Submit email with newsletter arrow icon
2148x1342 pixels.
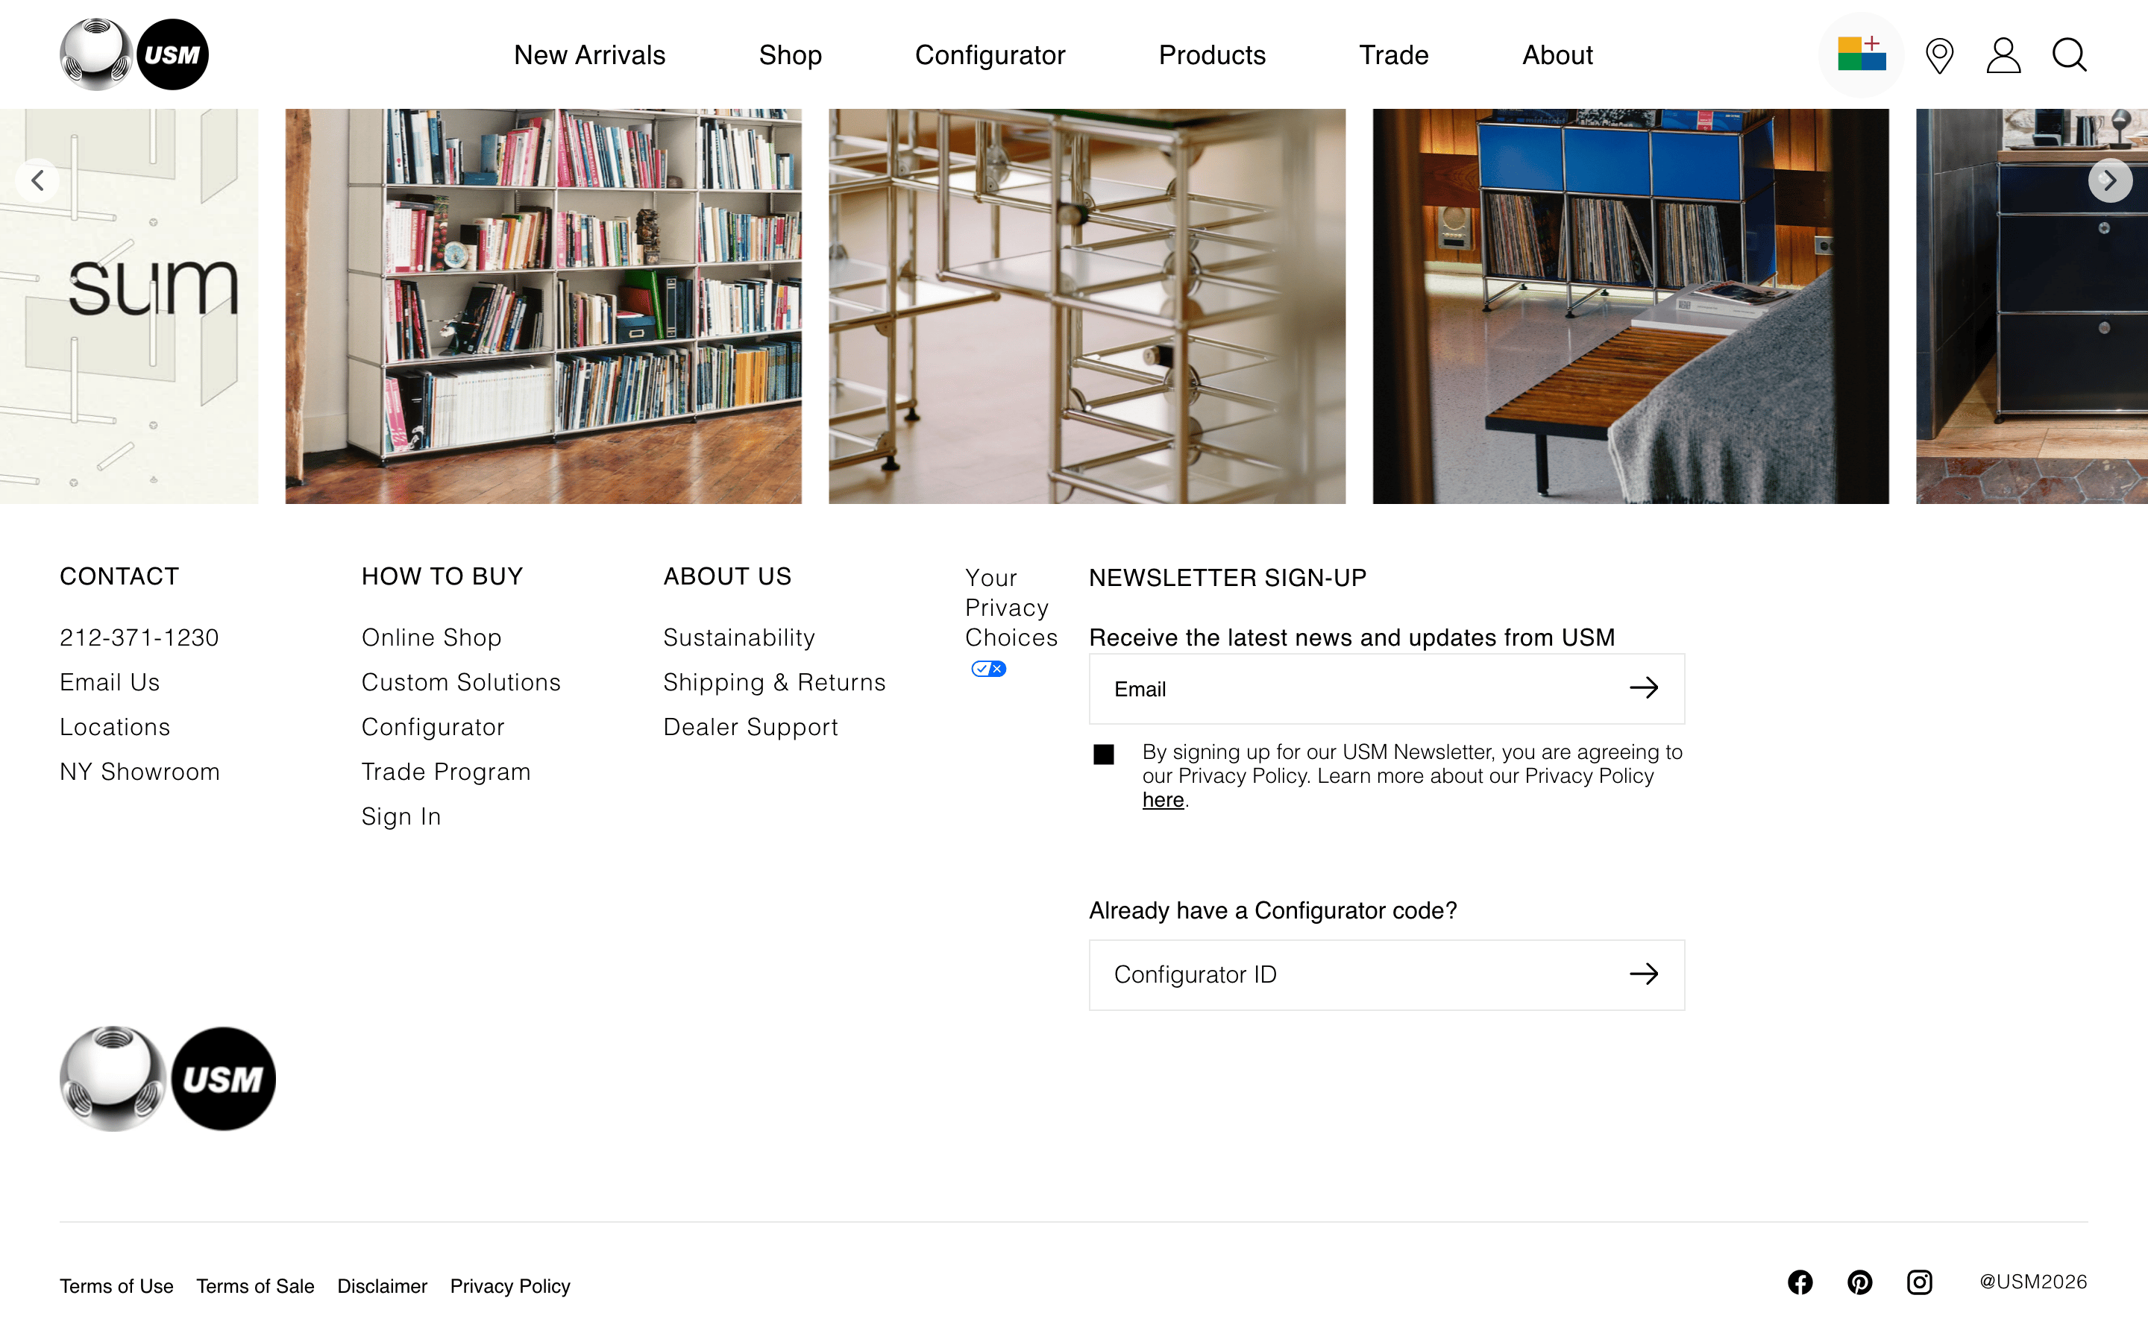[1644, 688]
